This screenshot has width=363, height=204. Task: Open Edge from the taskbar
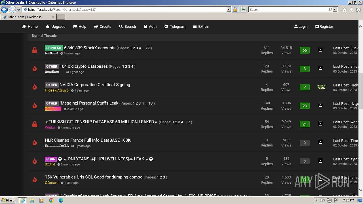point(61,200)
